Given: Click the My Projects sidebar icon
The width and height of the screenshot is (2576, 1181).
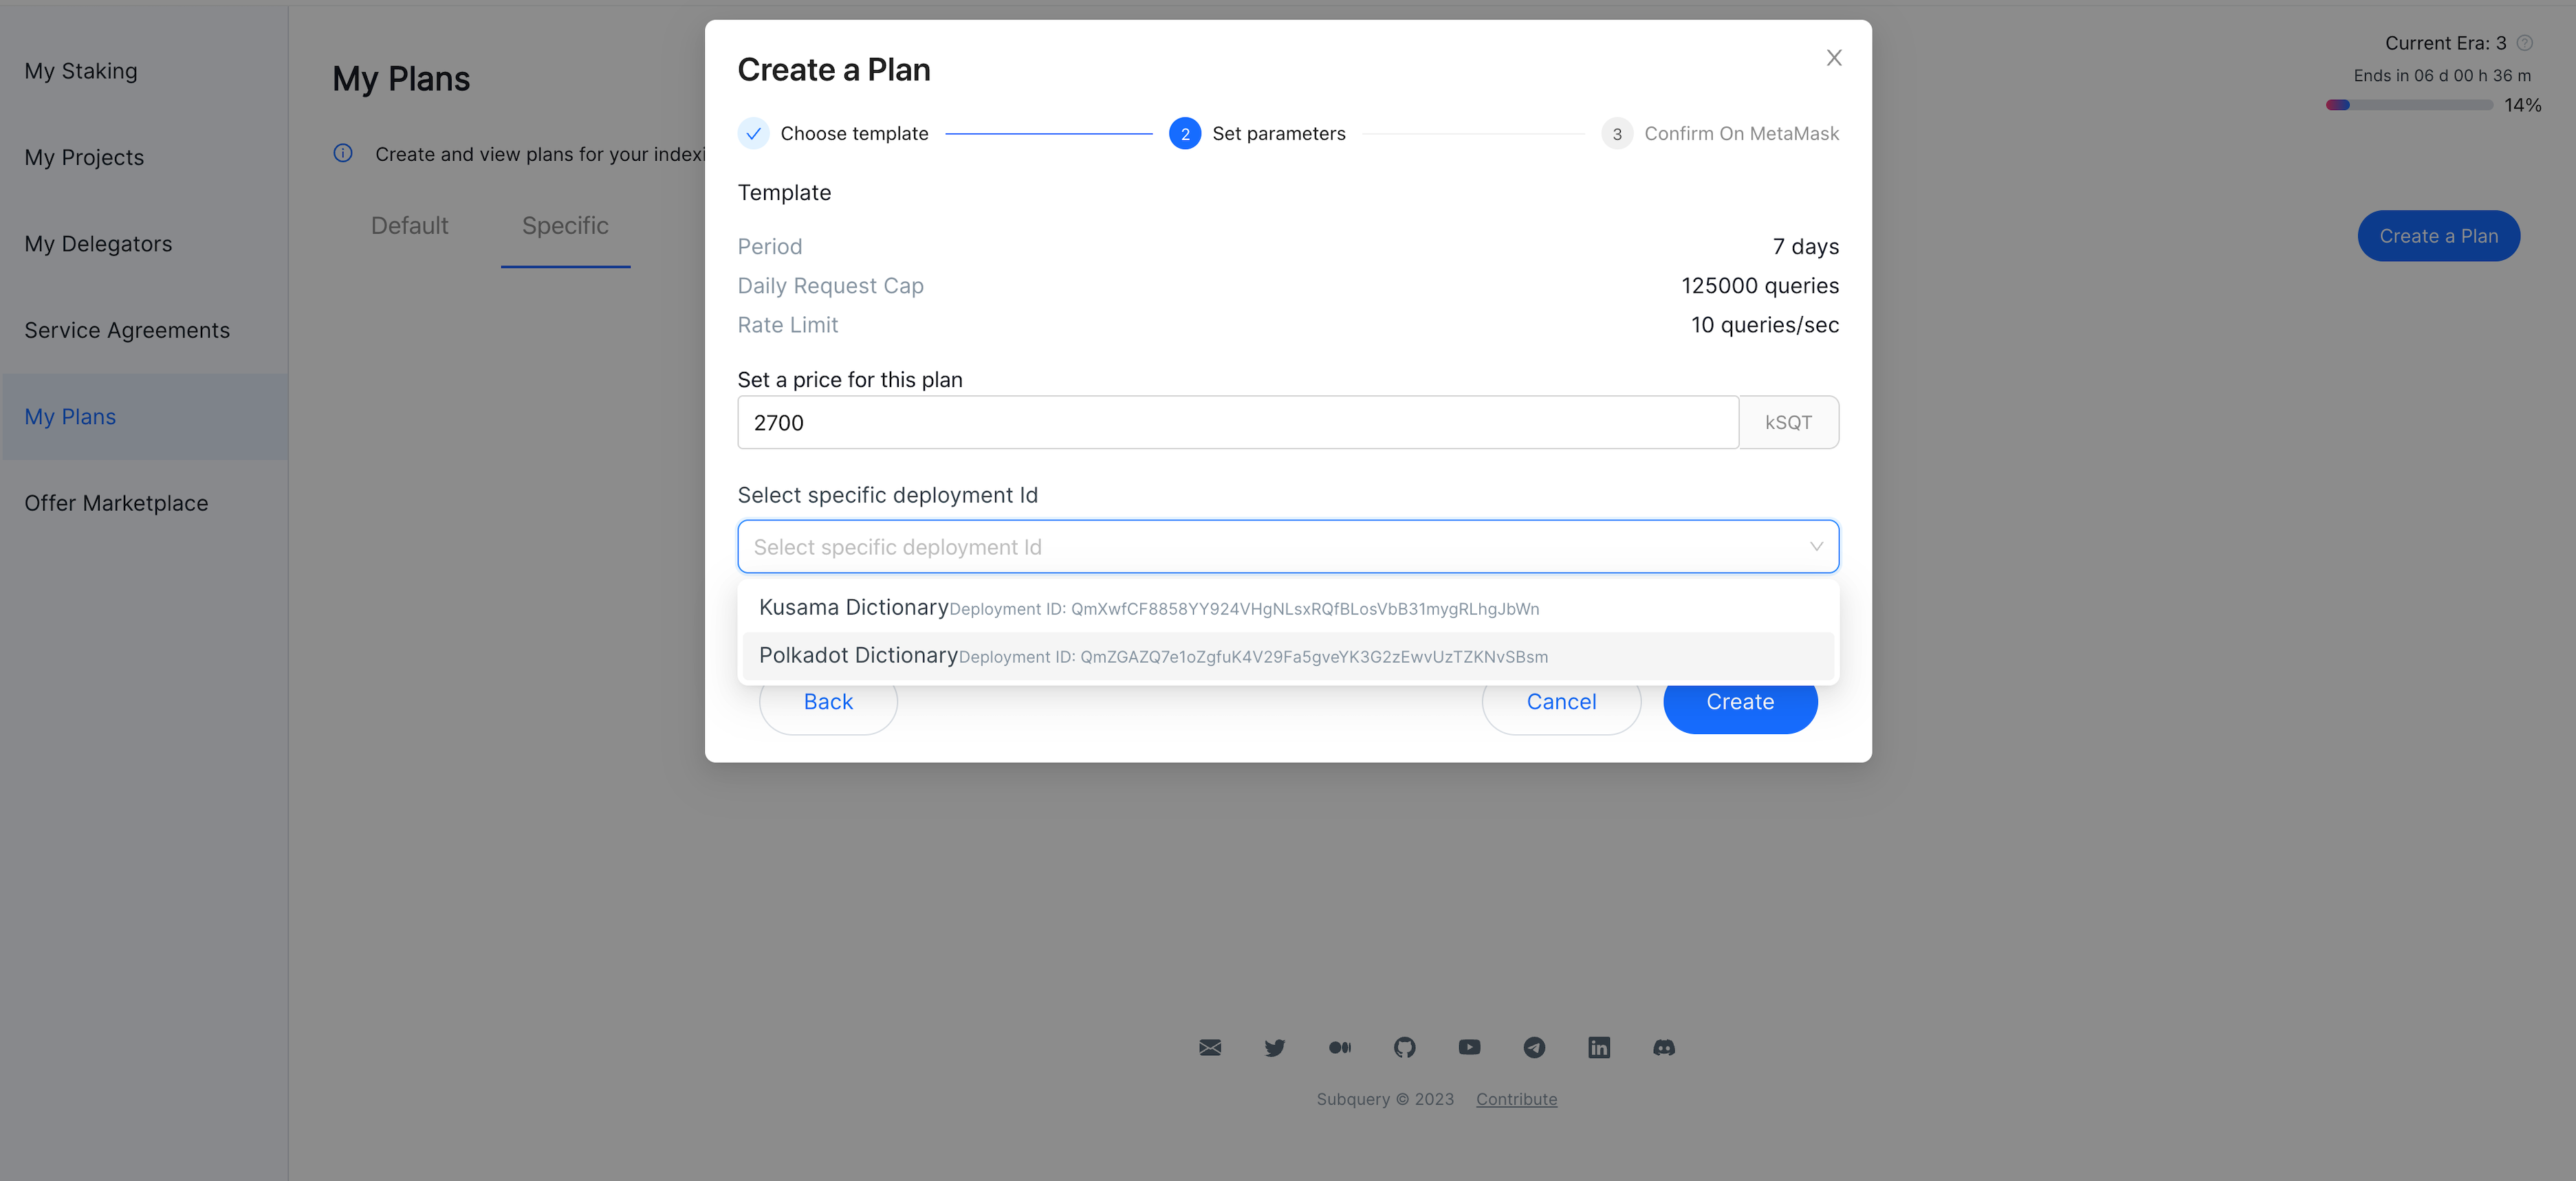Looking at the screenshot, I should pyautogui.click(x=84, y=156).
